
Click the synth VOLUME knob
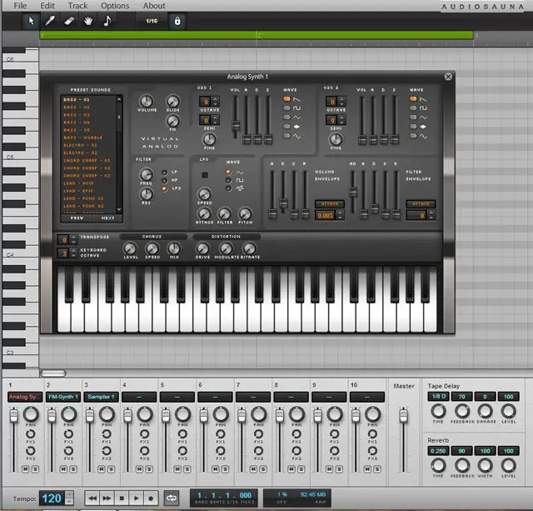tap(147, 101)
